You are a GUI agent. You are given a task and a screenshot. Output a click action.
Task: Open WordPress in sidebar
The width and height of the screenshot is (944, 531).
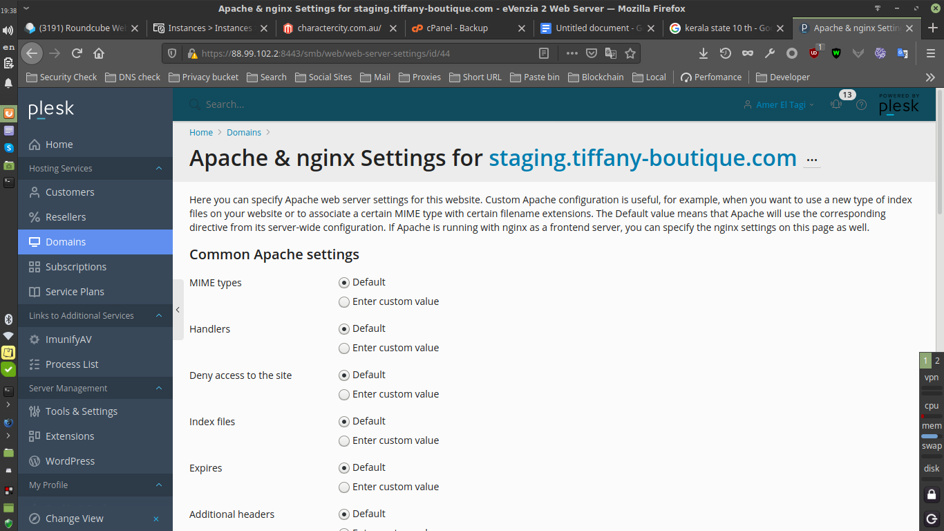click(95, 461)
